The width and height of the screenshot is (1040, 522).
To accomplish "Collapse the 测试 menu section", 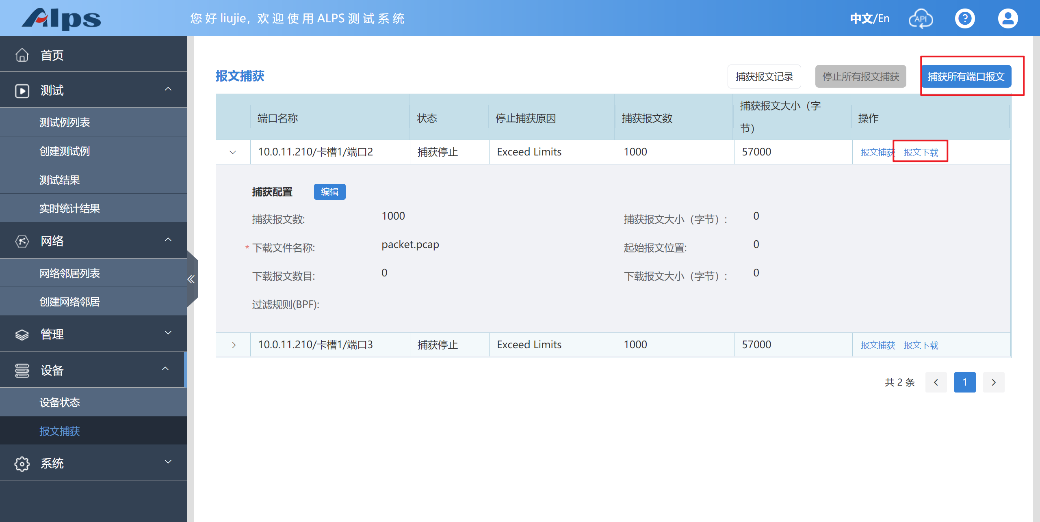I will [x=168, y=89].
